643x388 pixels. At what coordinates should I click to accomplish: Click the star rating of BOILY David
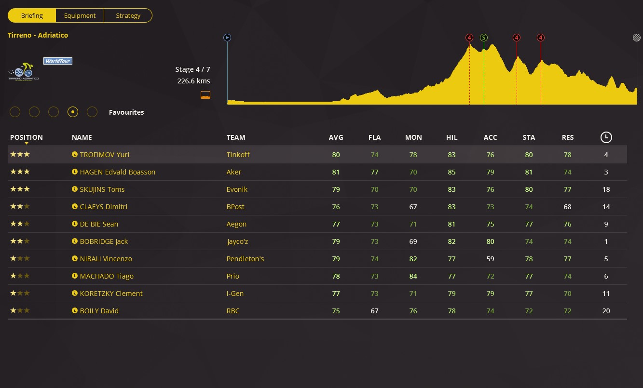[20, 311]
